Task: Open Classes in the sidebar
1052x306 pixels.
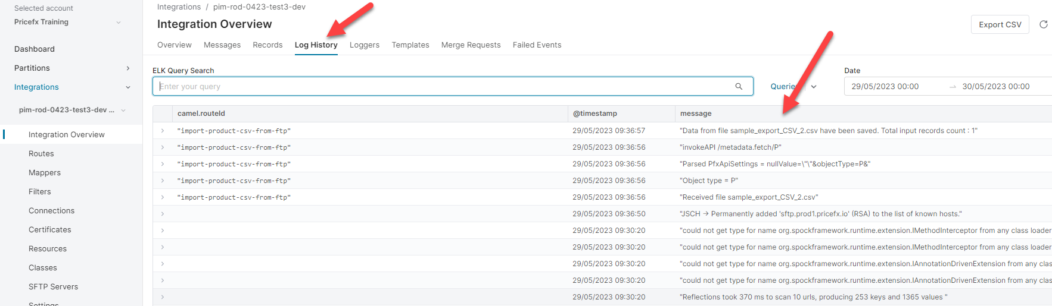Action: point(43,268)
